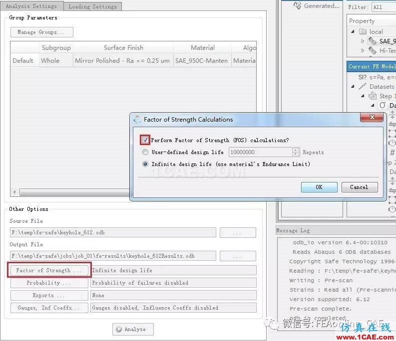The image size is (396, 341).
Task: Select the Mirror Polished surface finish cell
Action: 123,60
